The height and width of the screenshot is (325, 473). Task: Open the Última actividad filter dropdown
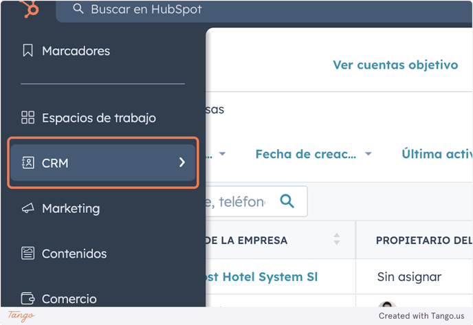coord(437,154)
